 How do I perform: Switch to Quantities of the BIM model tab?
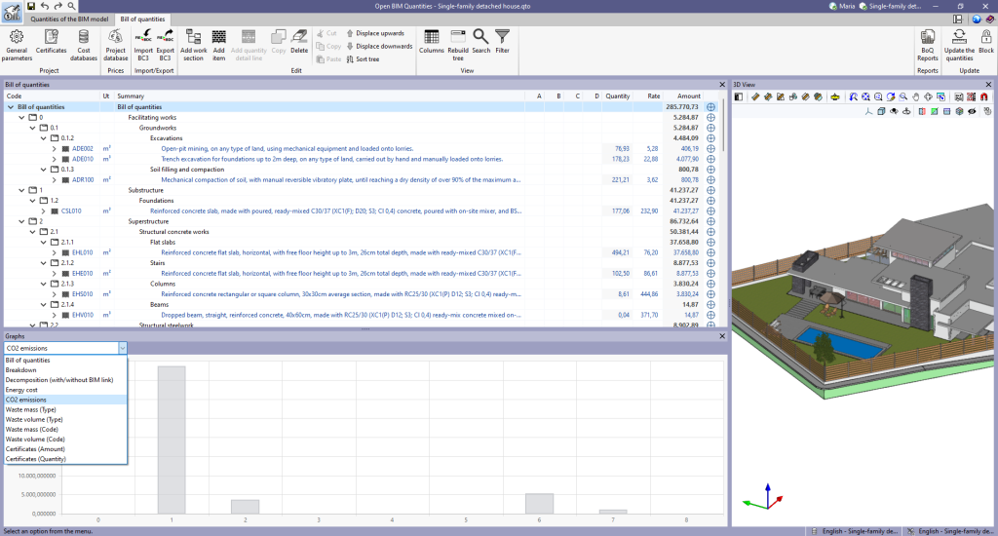point(69,19)
